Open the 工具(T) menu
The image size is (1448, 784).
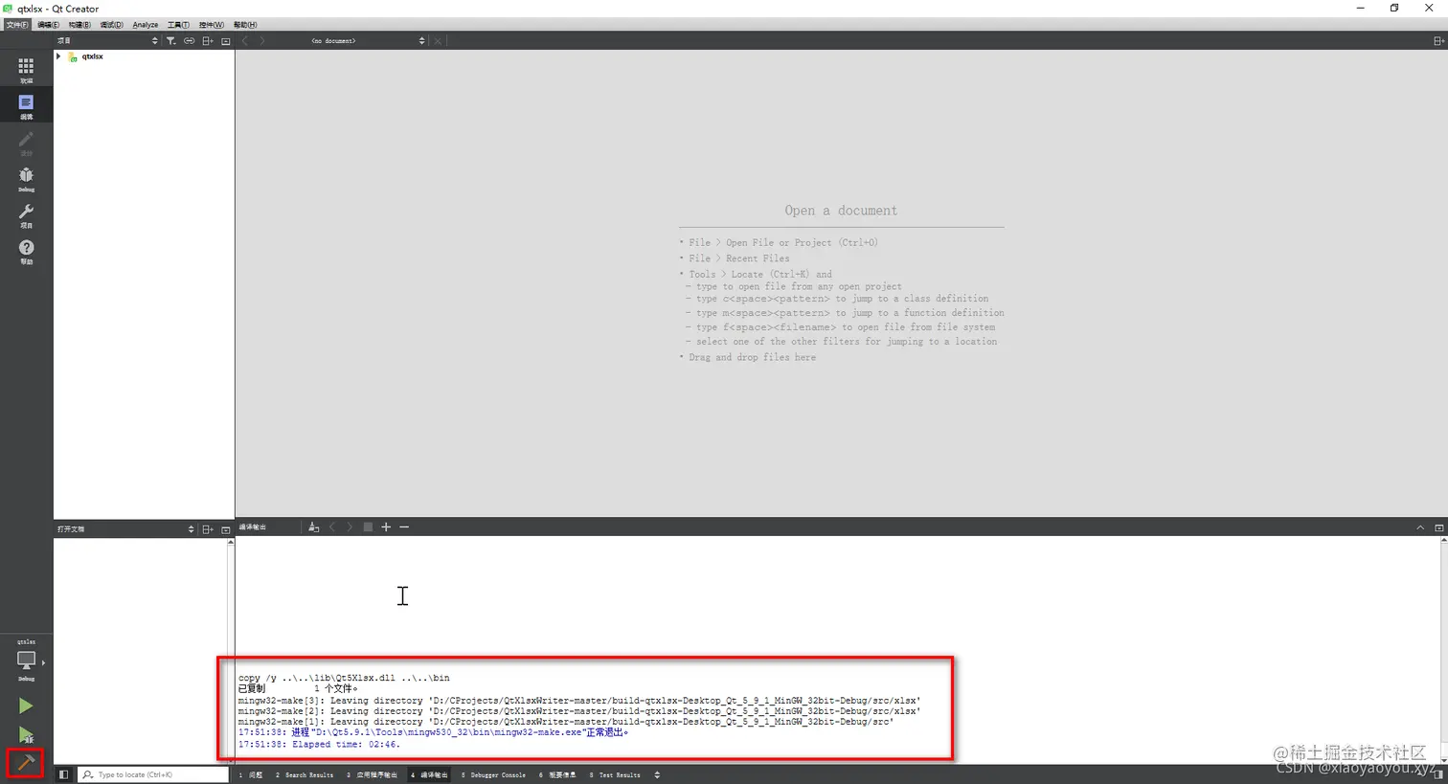(x=178, y=25)
